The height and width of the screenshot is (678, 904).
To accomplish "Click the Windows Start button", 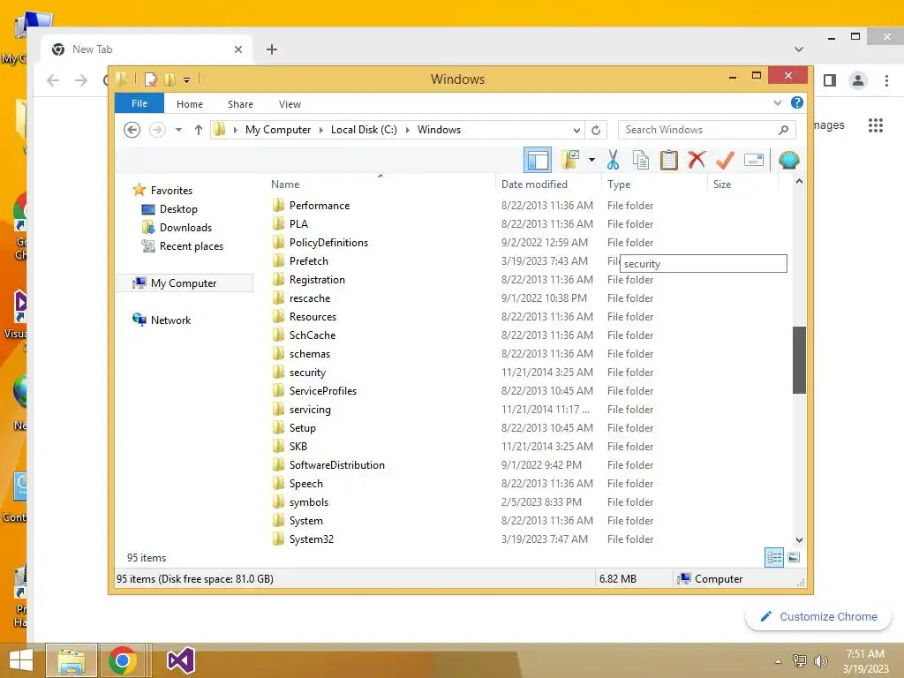I will pos(21,660).
